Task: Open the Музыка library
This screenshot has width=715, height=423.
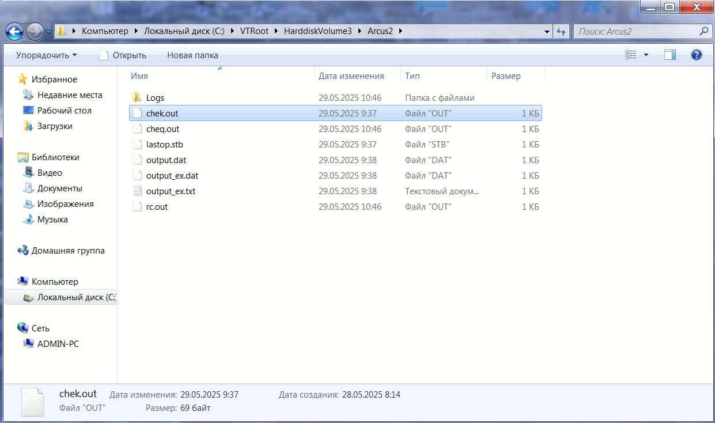Action: pos(52,220)
